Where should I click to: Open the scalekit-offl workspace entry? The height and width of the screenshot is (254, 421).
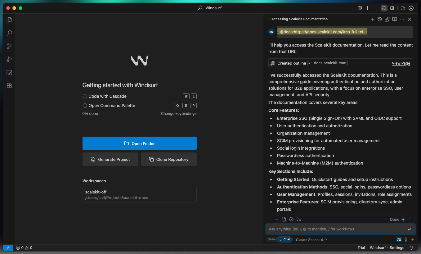click(x=139, y=195)
